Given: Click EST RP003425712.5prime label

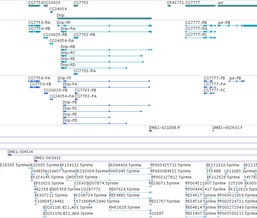Looking at the screenshot, I should [170, 165].
